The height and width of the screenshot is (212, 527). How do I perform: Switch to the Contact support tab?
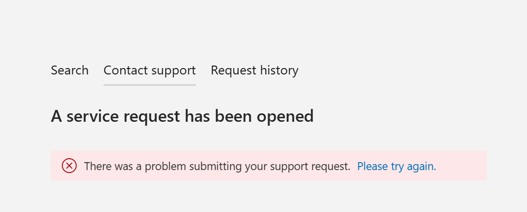(x=150, y=71)
